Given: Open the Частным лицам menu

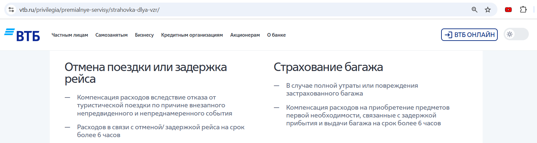Looking at the screenshot, I should pyautogui.click(x=70, y=35).
